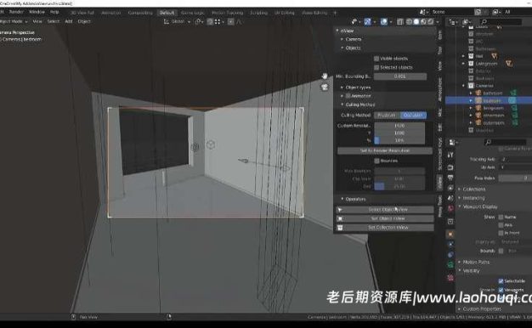Open the Global transform orientation dropdown

coord(177,21)
